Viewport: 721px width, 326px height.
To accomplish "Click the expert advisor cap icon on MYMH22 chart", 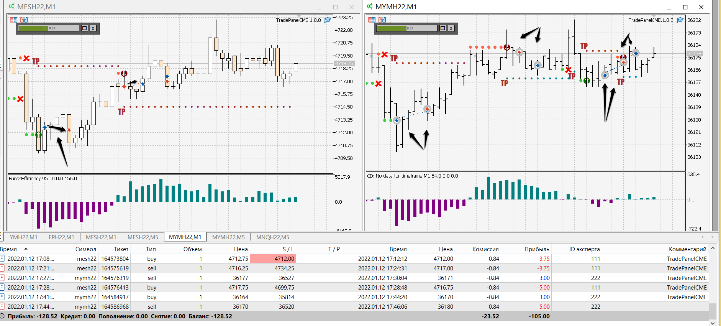I will 680,20.
